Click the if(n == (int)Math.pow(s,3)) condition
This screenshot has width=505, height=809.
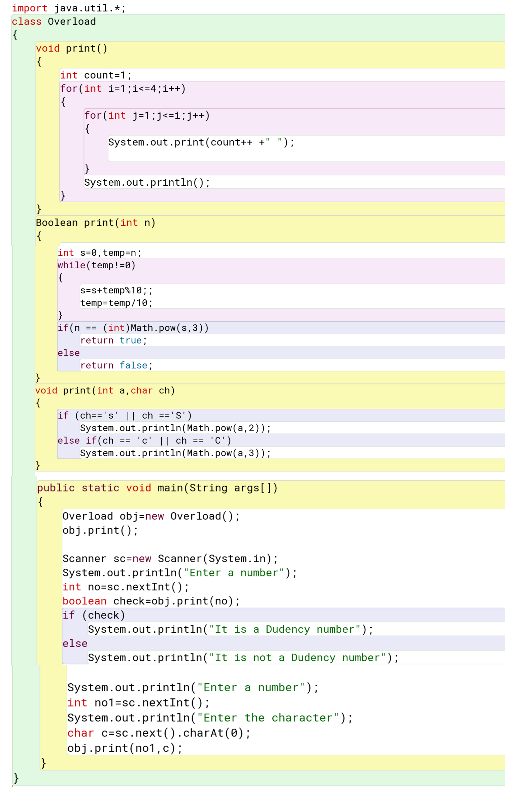click(x=133, y=328)
